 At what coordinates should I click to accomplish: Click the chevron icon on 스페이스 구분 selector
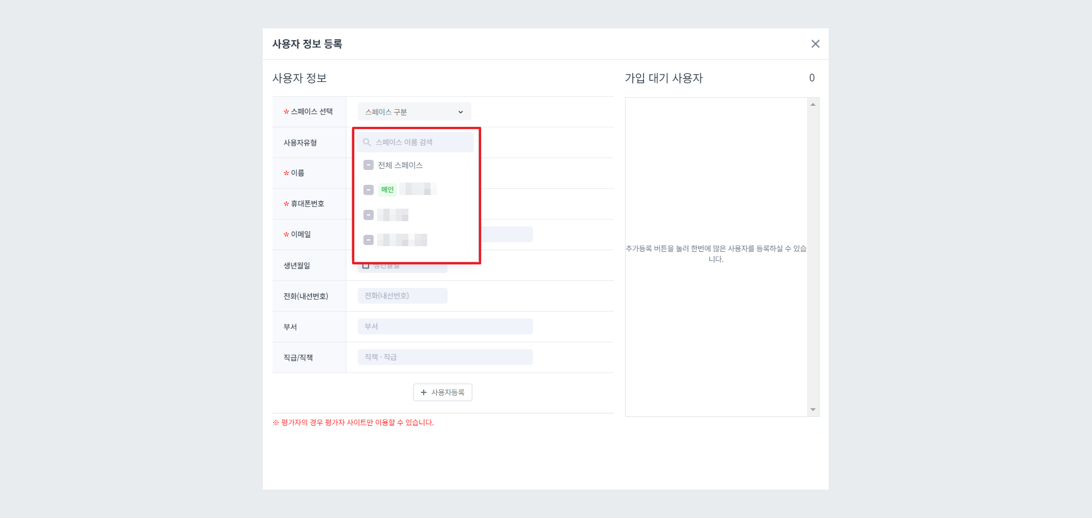tap(461, 111)
